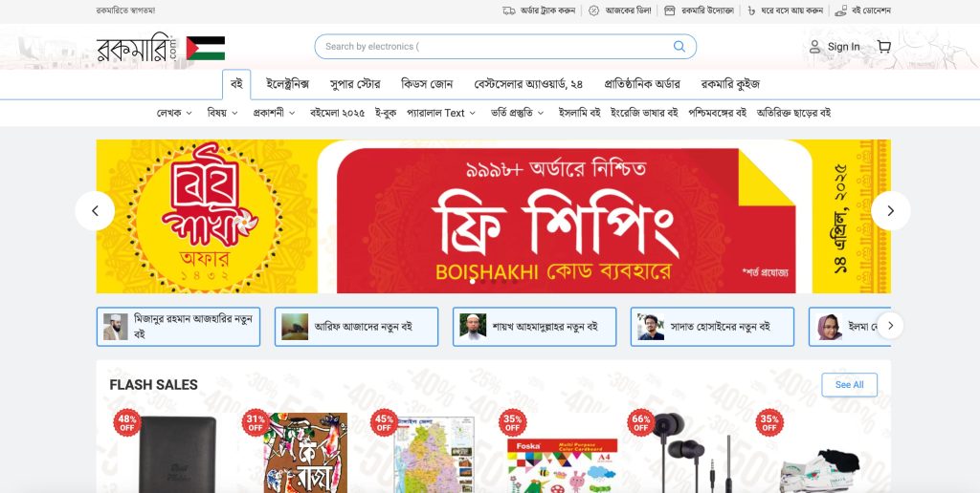Select the first banner carousel dot

473,282
